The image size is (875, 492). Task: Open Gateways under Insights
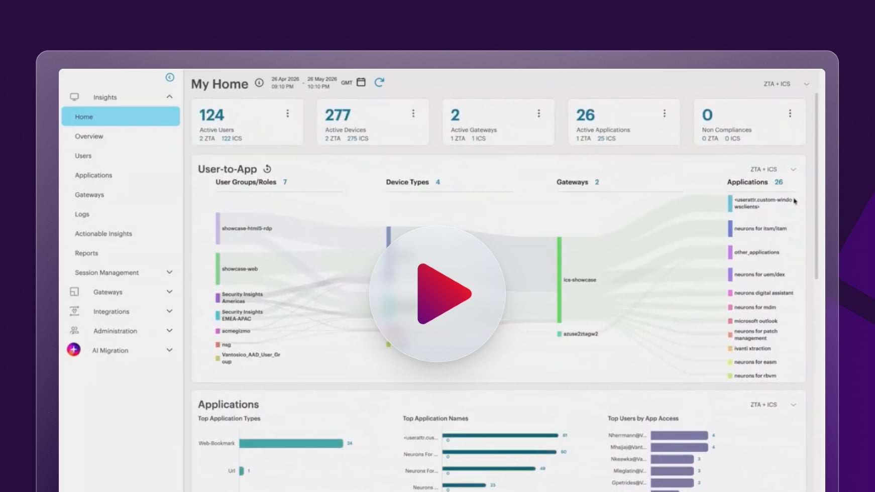[89, 195]
